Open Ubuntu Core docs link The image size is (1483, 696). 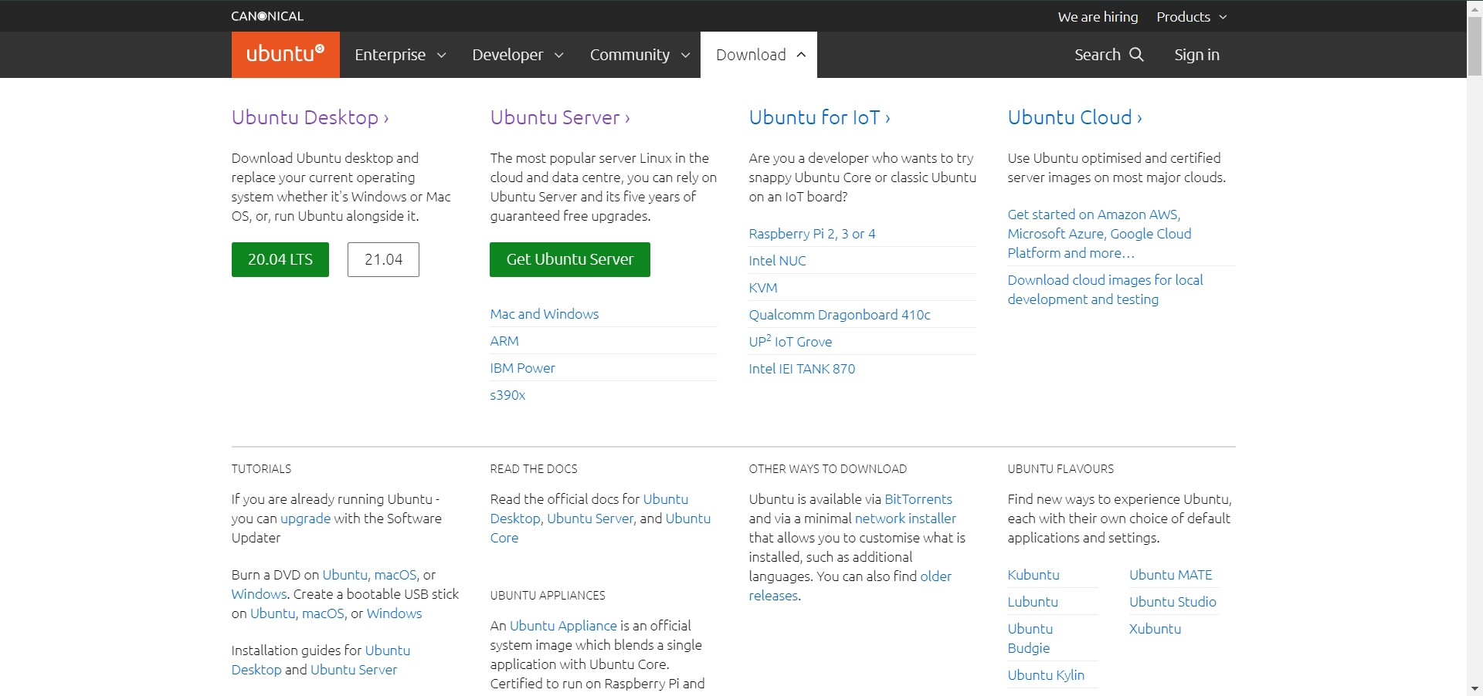point(600,529)
